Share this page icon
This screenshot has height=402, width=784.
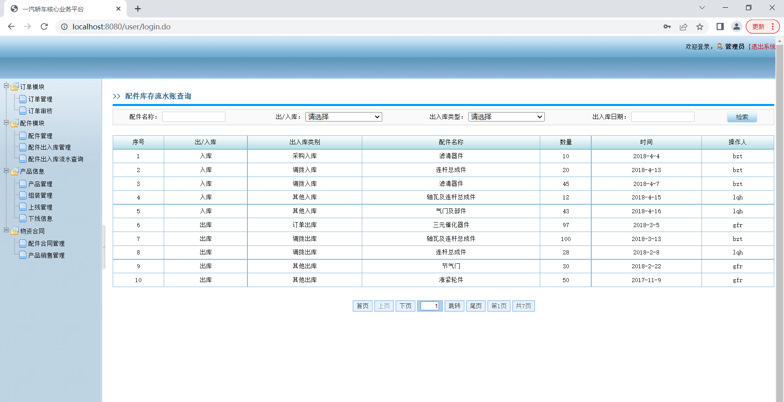tap(683, 27)
